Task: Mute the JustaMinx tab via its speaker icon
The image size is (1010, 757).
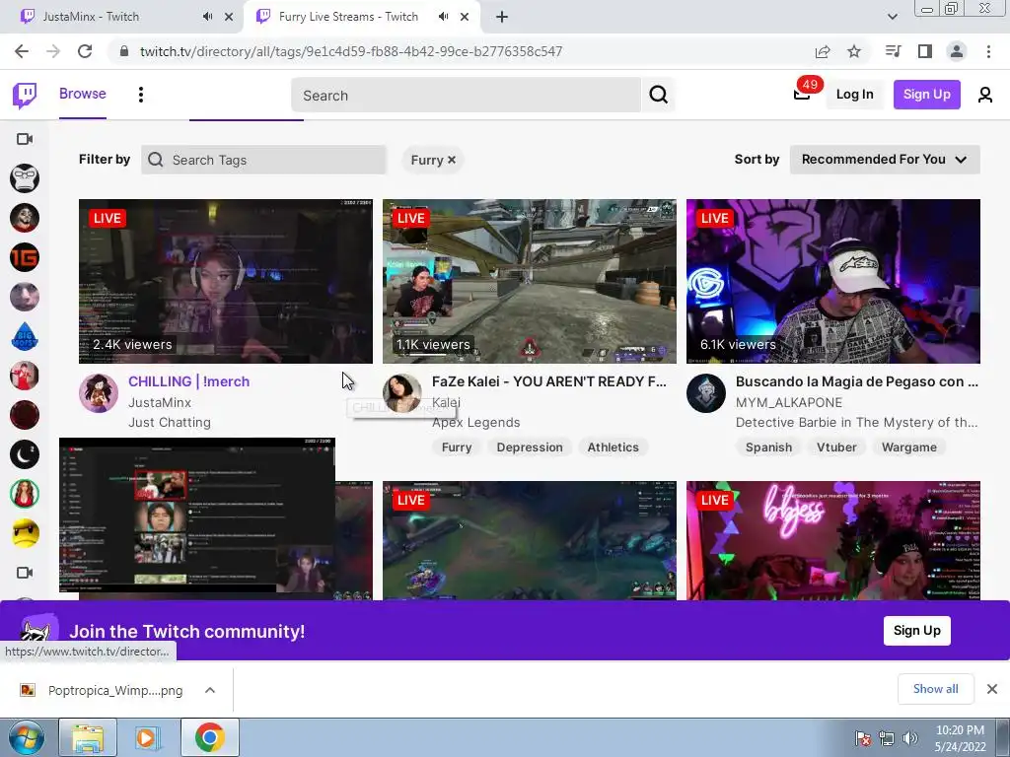Action: [x=207, y=17]
